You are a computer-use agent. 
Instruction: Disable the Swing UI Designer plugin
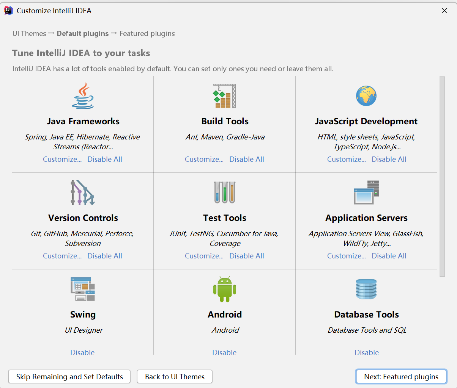click(82, 352)
